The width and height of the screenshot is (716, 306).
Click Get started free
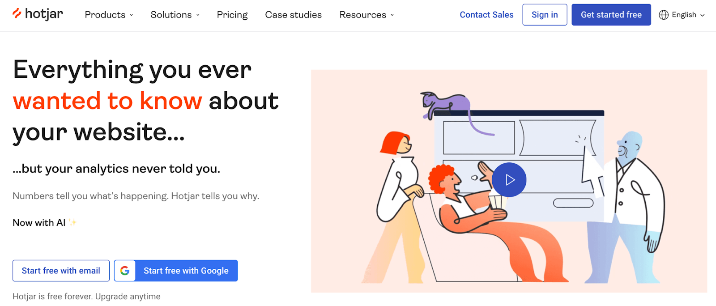(x=611, y=14)
